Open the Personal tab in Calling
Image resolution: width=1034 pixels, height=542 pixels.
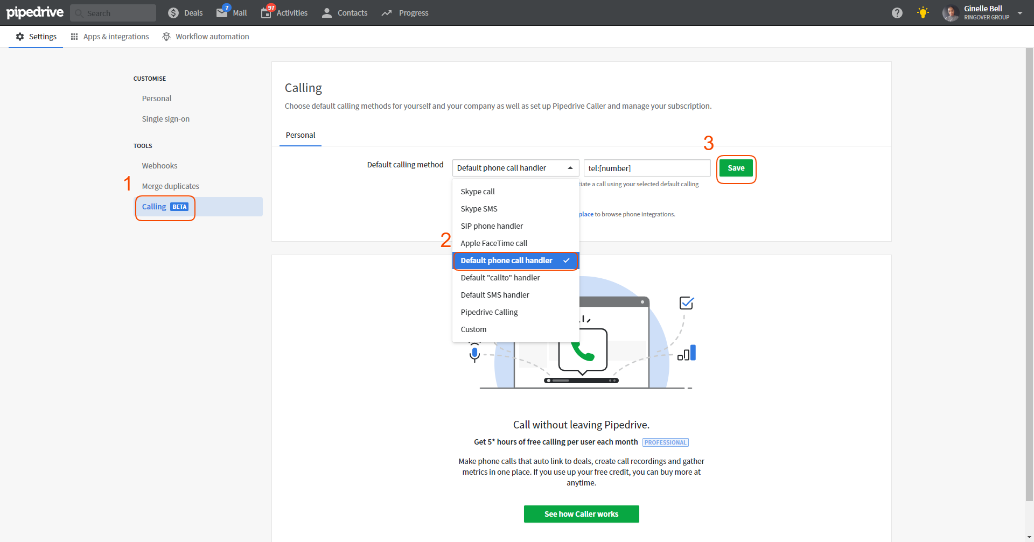[x=301, y=135]
